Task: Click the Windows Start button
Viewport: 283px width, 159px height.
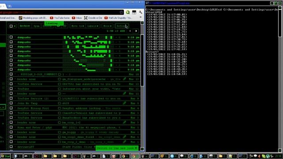Action: [6, 156]
